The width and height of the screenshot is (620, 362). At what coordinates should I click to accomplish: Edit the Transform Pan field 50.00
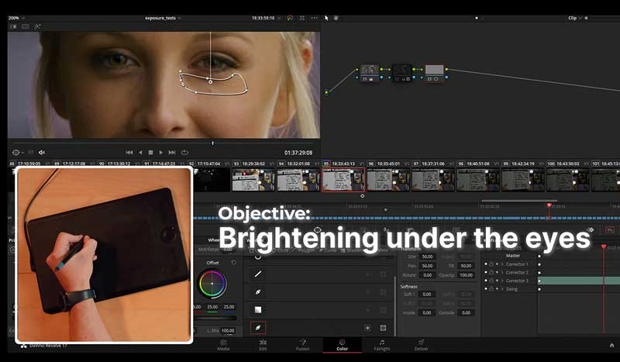pos(427,266)
